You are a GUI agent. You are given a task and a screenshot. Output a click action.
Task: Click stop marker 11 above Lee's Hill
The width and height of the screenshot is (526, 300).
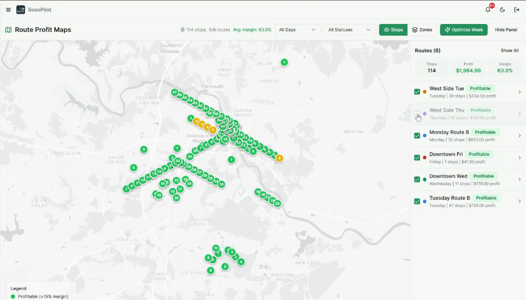[x=216, y=248]
